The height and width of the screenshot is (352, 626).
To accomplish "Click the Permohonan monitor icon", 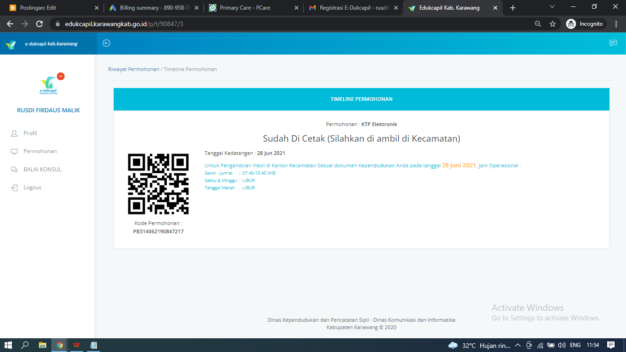I will pos(14,151).
